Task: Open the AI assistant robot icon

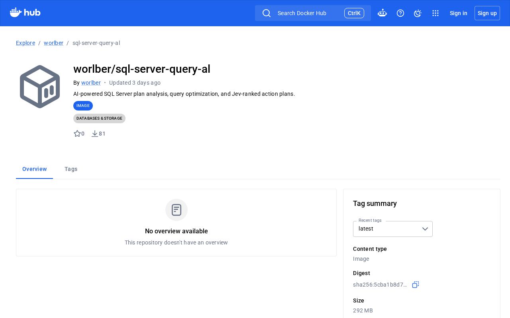Action: click(x=382, y=13)
